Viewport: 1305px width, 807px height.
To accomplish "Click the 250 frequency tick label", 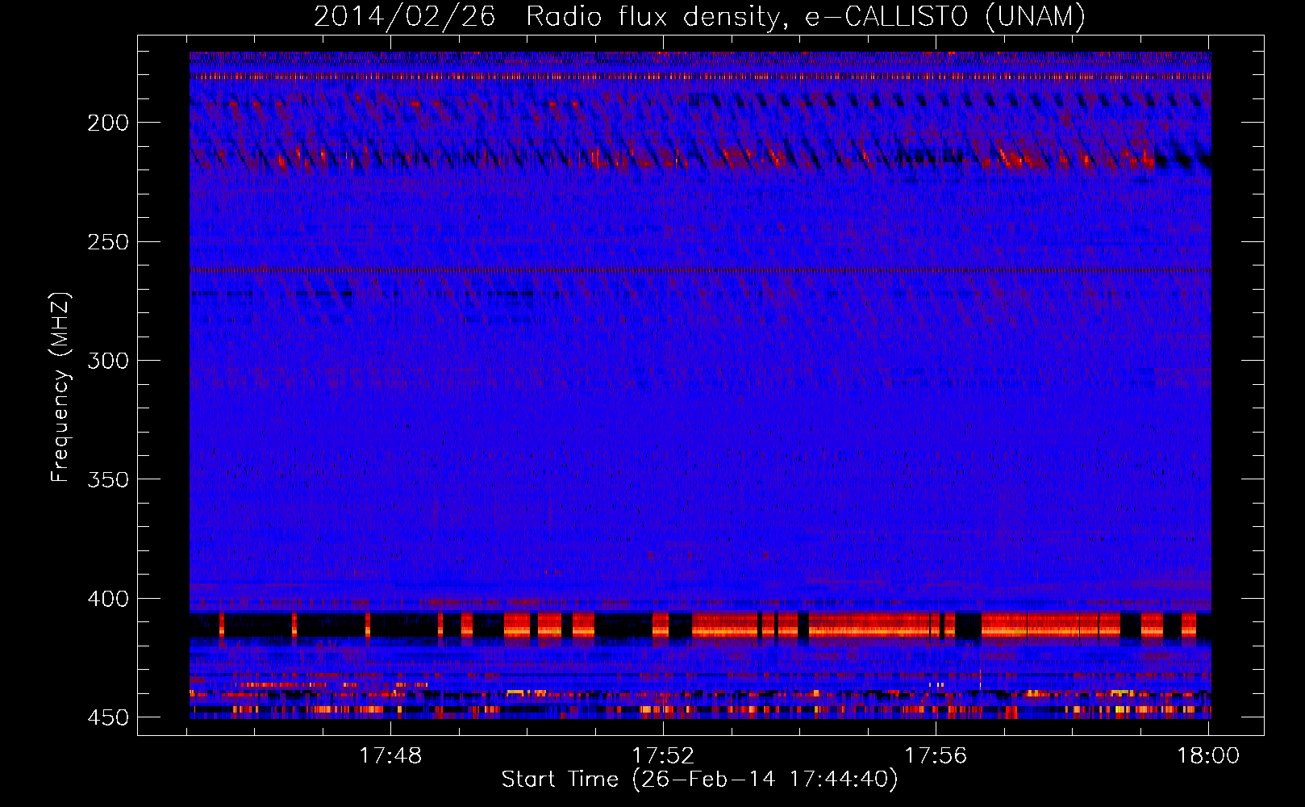I will click(x=108, y=242).
